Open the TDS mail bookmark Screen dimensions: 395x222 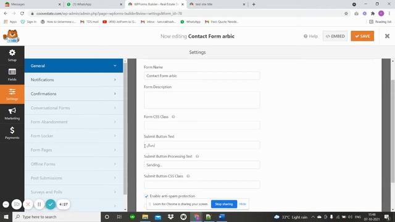(x=89, y=22)
